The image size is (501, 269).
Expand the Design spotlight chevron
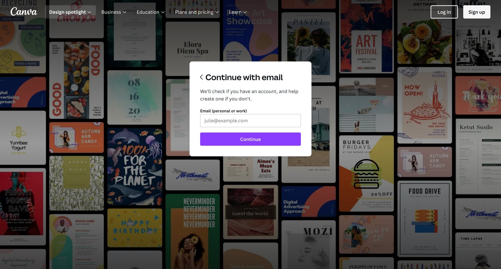(89, 12)
